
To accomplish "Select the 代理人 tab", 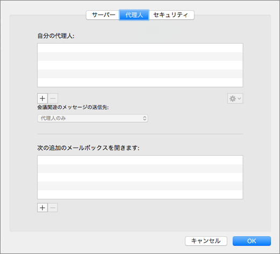I will pyautogui.click(x=134, y=15).
